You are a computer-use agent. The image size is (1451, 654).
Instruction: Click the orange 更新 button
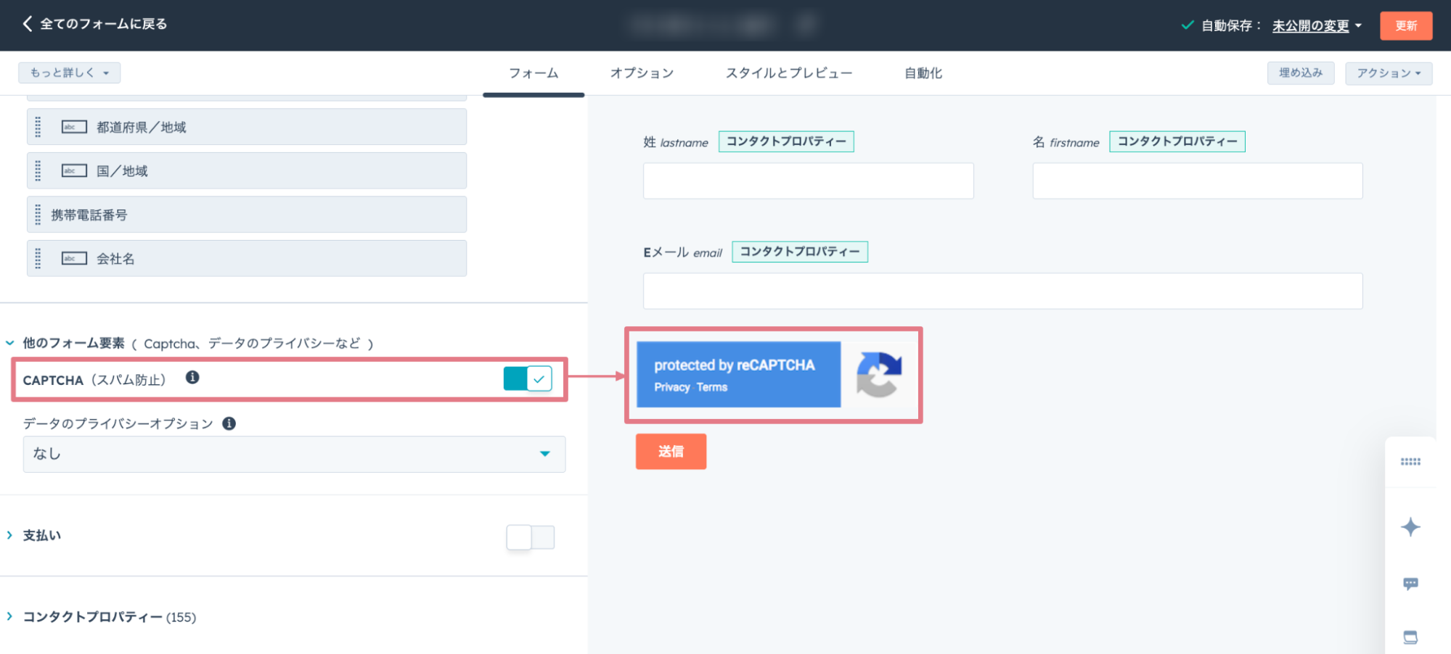(1406, 25)
